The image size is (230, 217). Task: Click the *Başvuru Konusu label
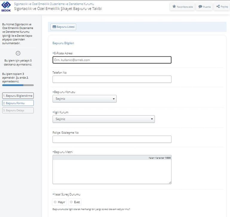[64, 92]
